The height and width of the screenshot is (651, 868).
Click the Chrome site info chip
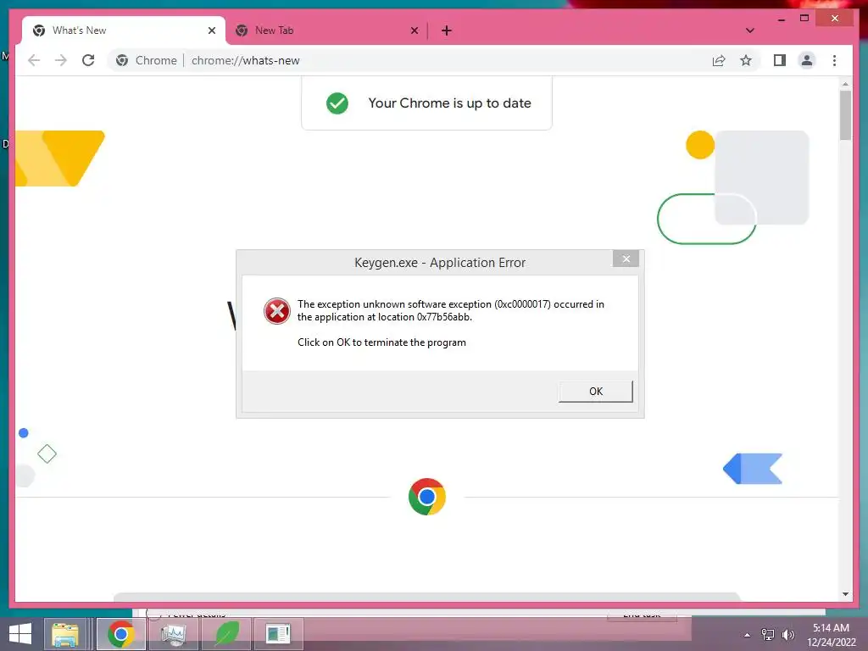(146, 60)
